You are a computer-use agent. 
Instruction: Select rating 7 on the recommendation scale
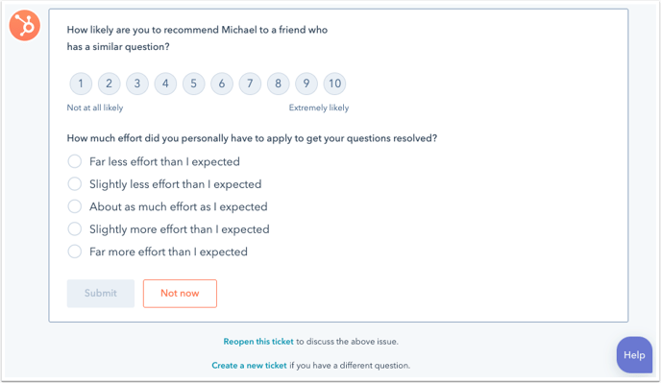(x=250, y=84)
